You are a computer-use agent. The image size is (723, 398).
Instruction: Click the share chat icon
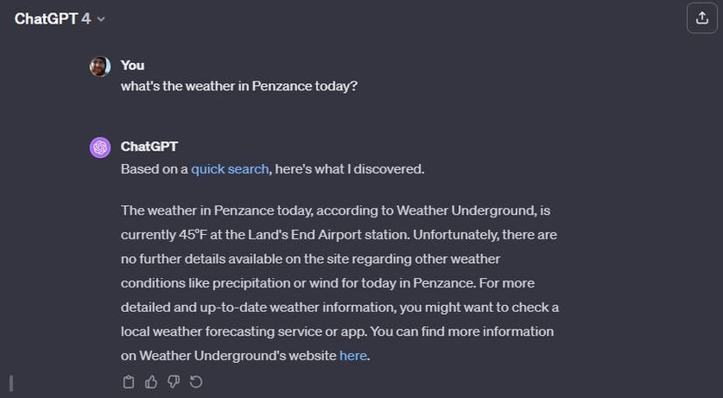(x=702, y=18)
